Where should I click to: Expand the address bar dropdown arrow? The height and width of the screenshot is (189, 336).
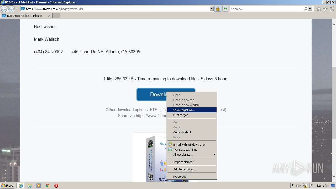click(212, 9)
